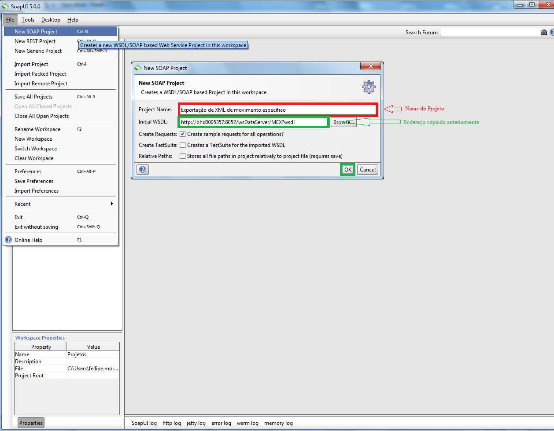Image resolution: width=554 pixels, height=431 pixels.
Task: Select the 'C:\Users\fellipe.mor...' file value cell
Action: 93,369
